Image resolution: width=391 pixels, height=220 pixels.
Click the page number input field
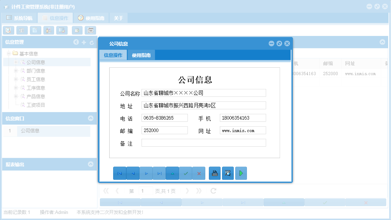pos(146,191)
